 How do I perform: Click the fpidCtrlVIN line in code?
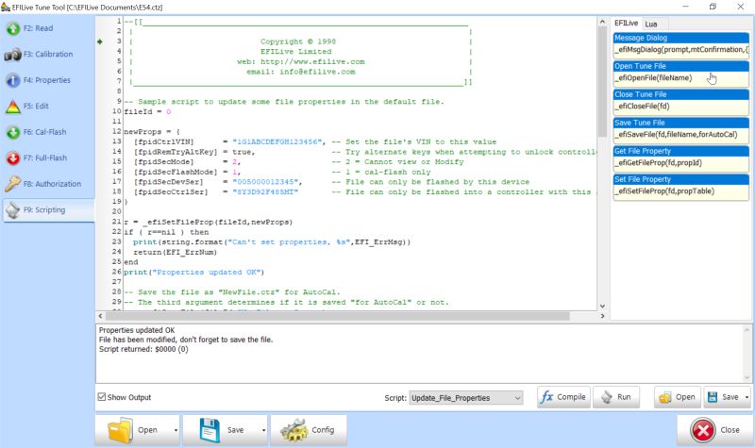310,142
